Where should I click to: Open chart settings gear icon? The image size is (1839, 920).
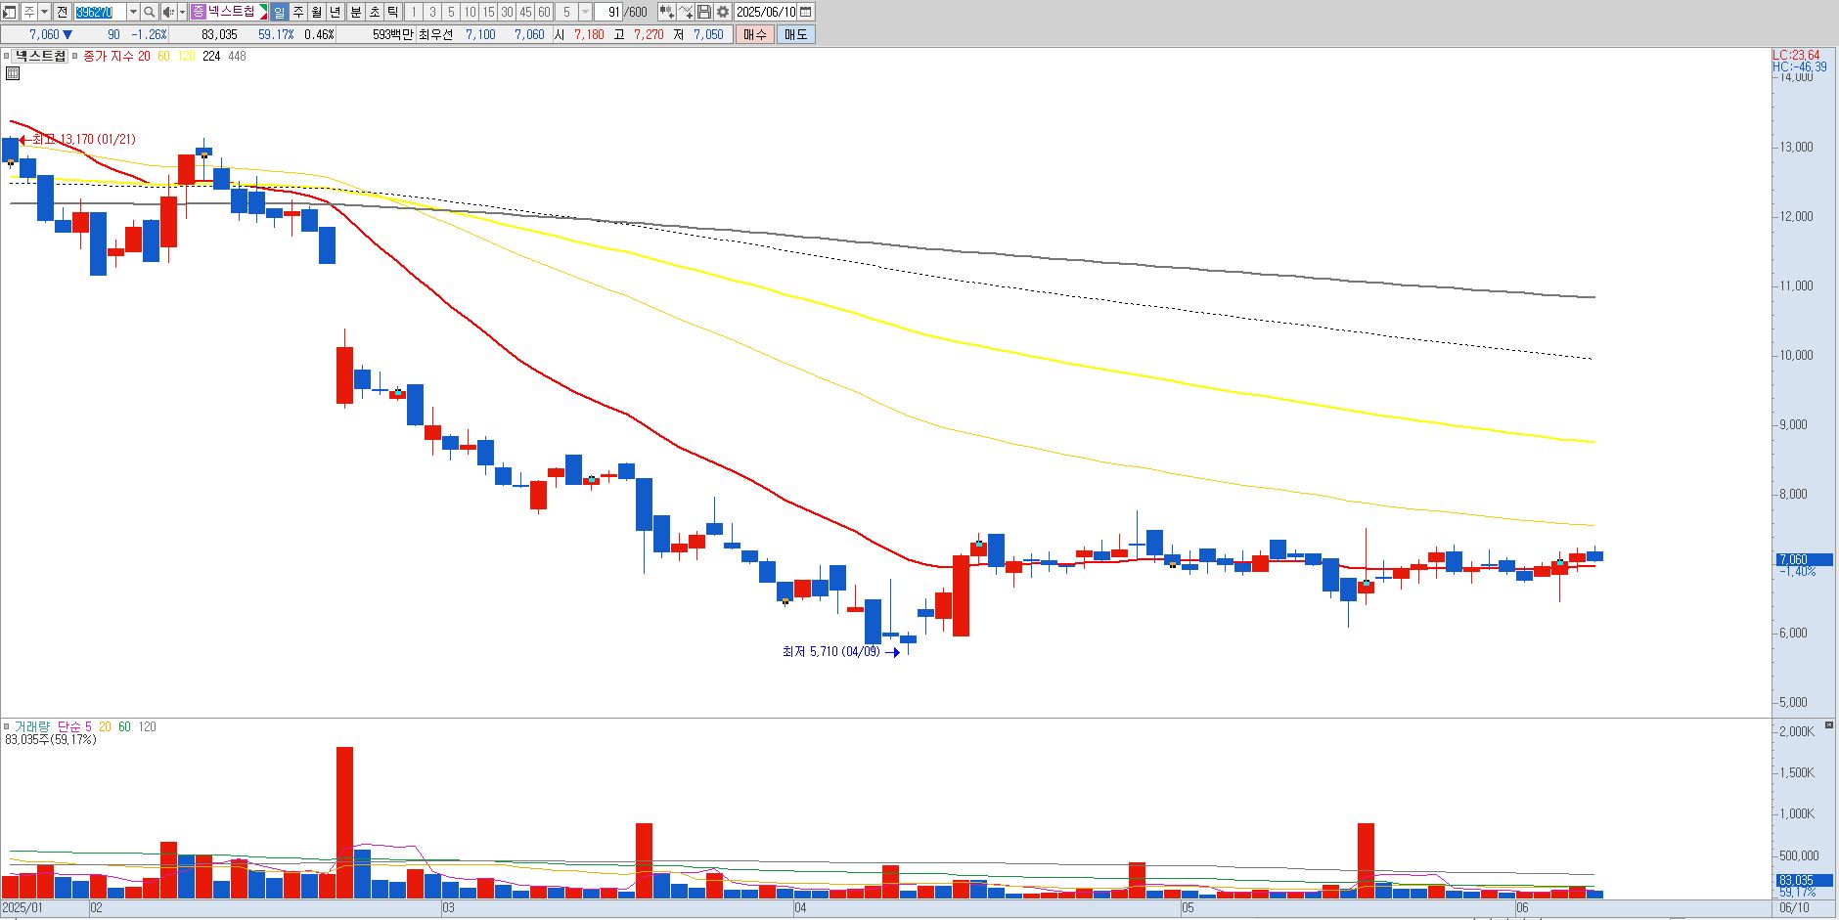[723, 12]
